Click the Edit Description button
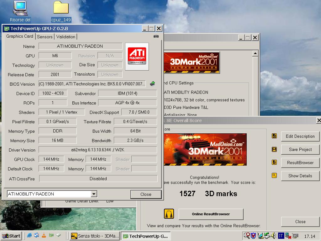 coord(300,136)
